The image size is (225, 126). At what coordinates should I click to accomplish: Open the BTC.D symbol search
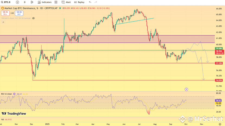point(6,2)
